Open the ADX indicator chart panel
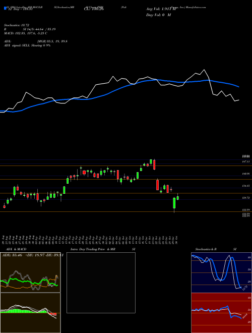252x333 pixels. click(x=30, y=272)
